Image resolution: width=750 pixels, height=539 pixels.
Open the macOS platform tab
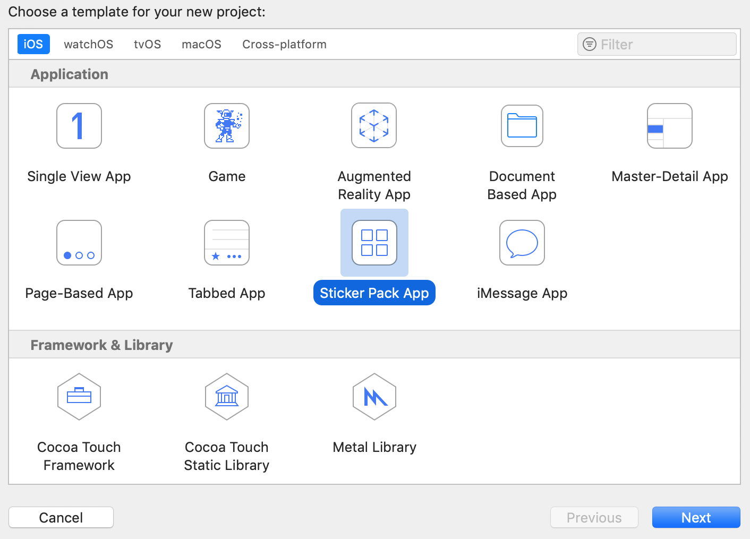pos(202,44)
